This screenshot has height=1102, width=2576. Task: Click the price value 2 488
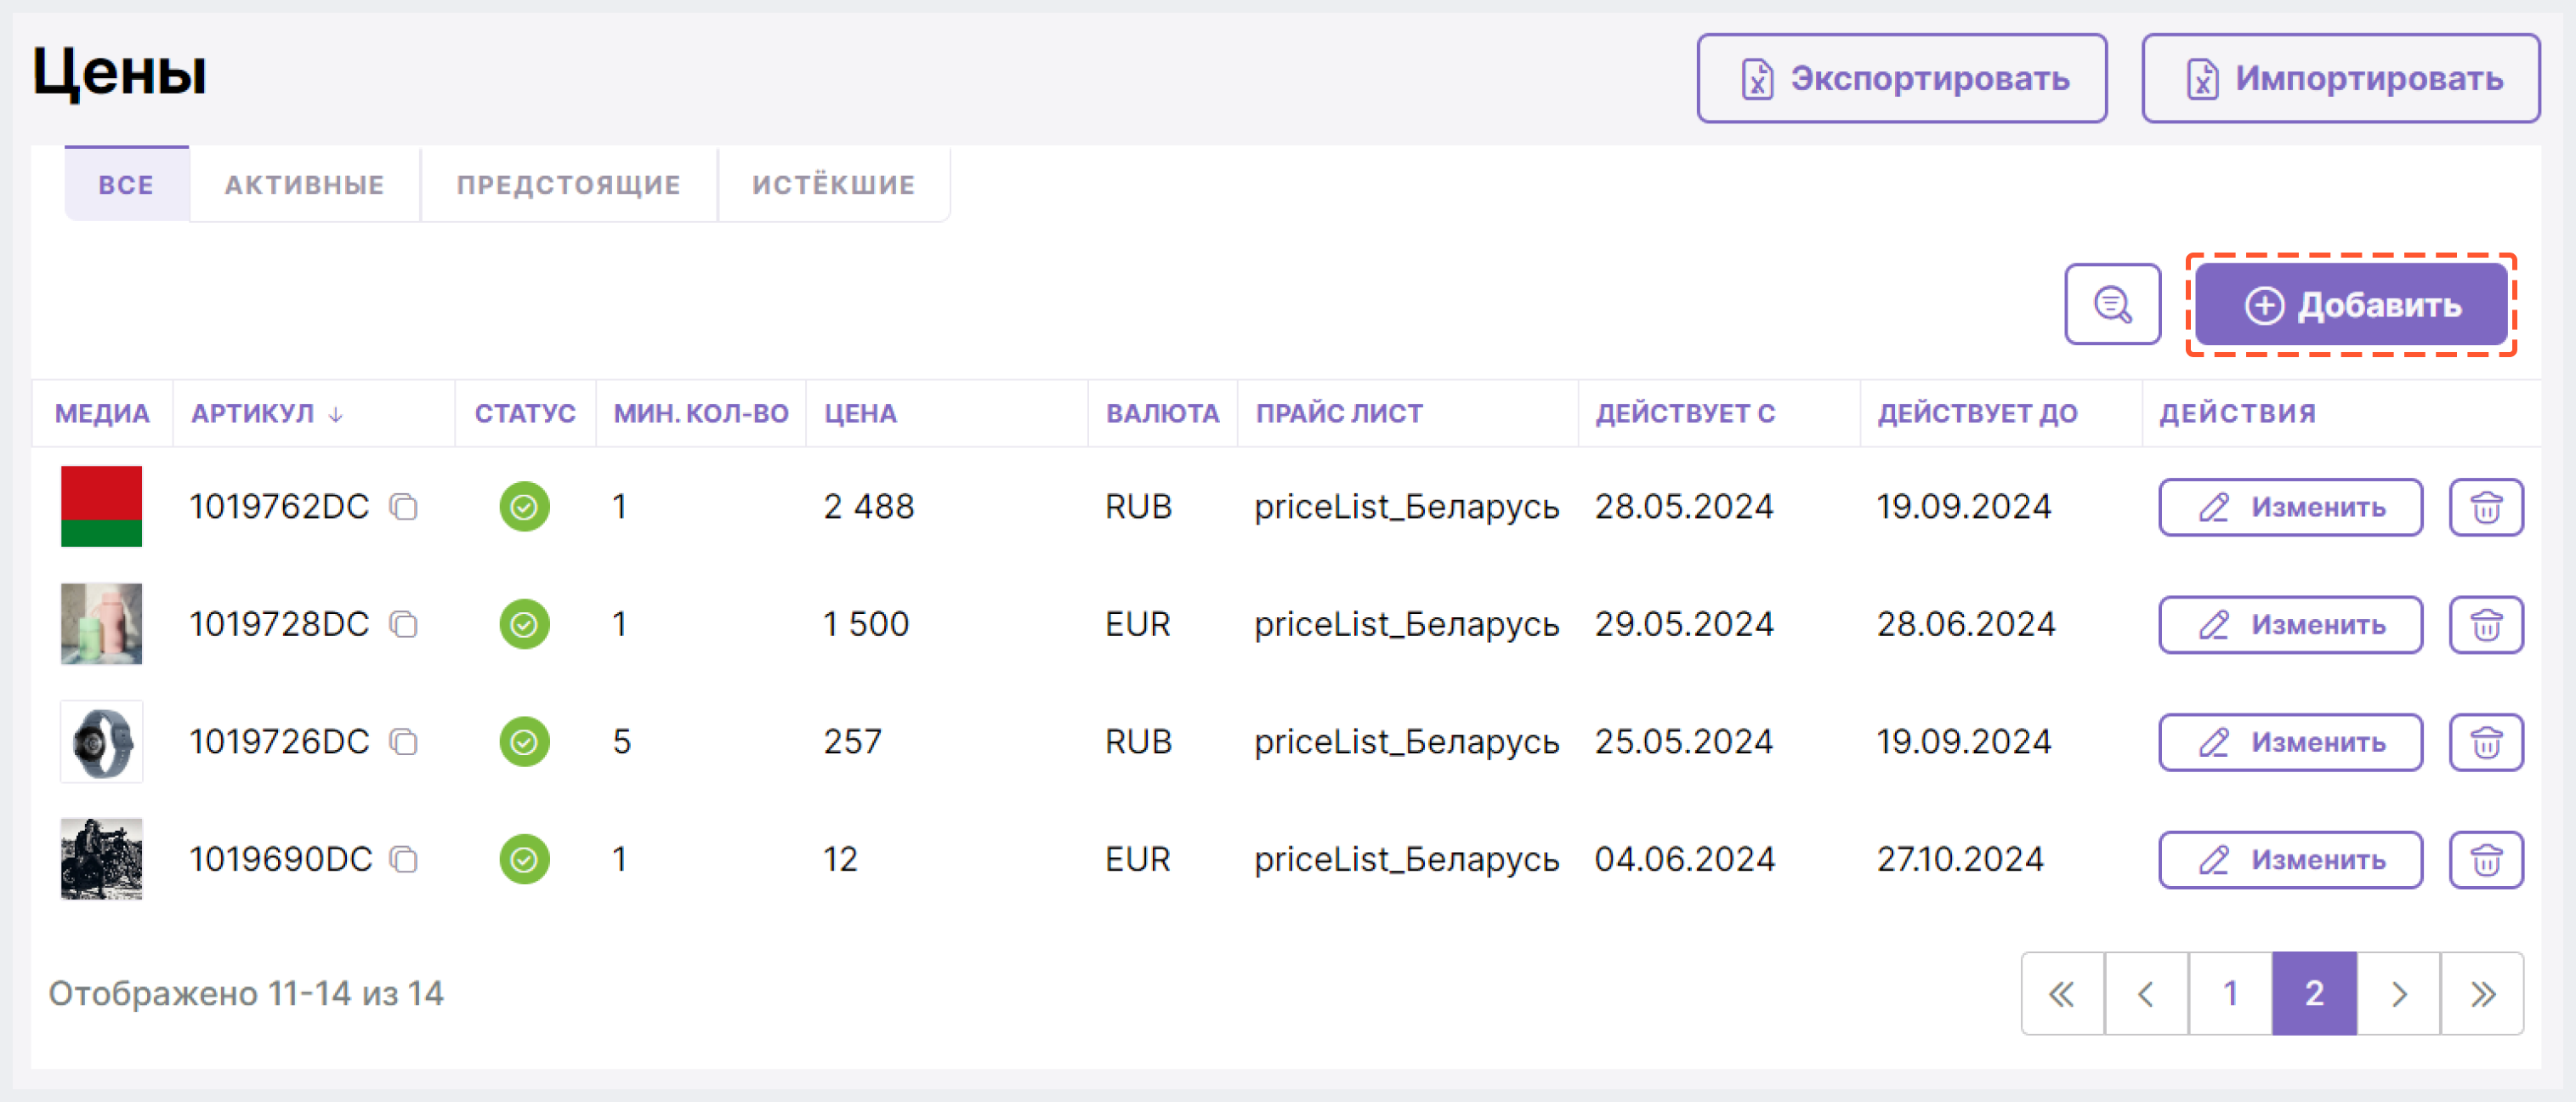(868, 507)
